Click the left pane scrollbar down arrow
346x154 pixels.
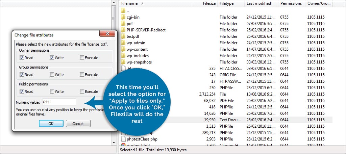(x=114, y=143)
